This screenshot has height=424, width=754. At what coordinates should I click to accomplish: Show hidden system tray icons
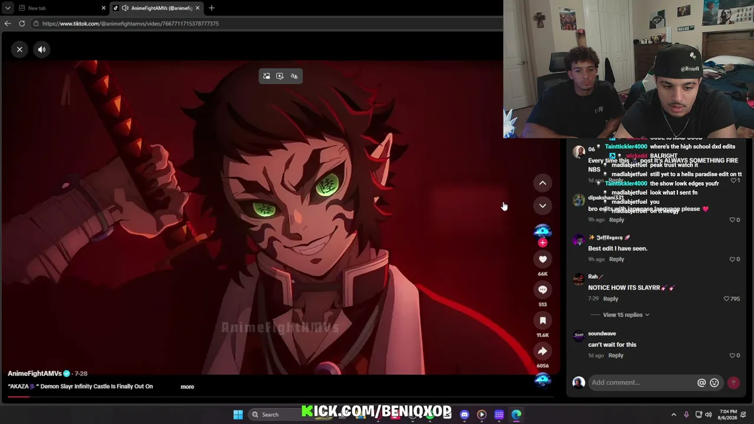[x=674, y=415]
